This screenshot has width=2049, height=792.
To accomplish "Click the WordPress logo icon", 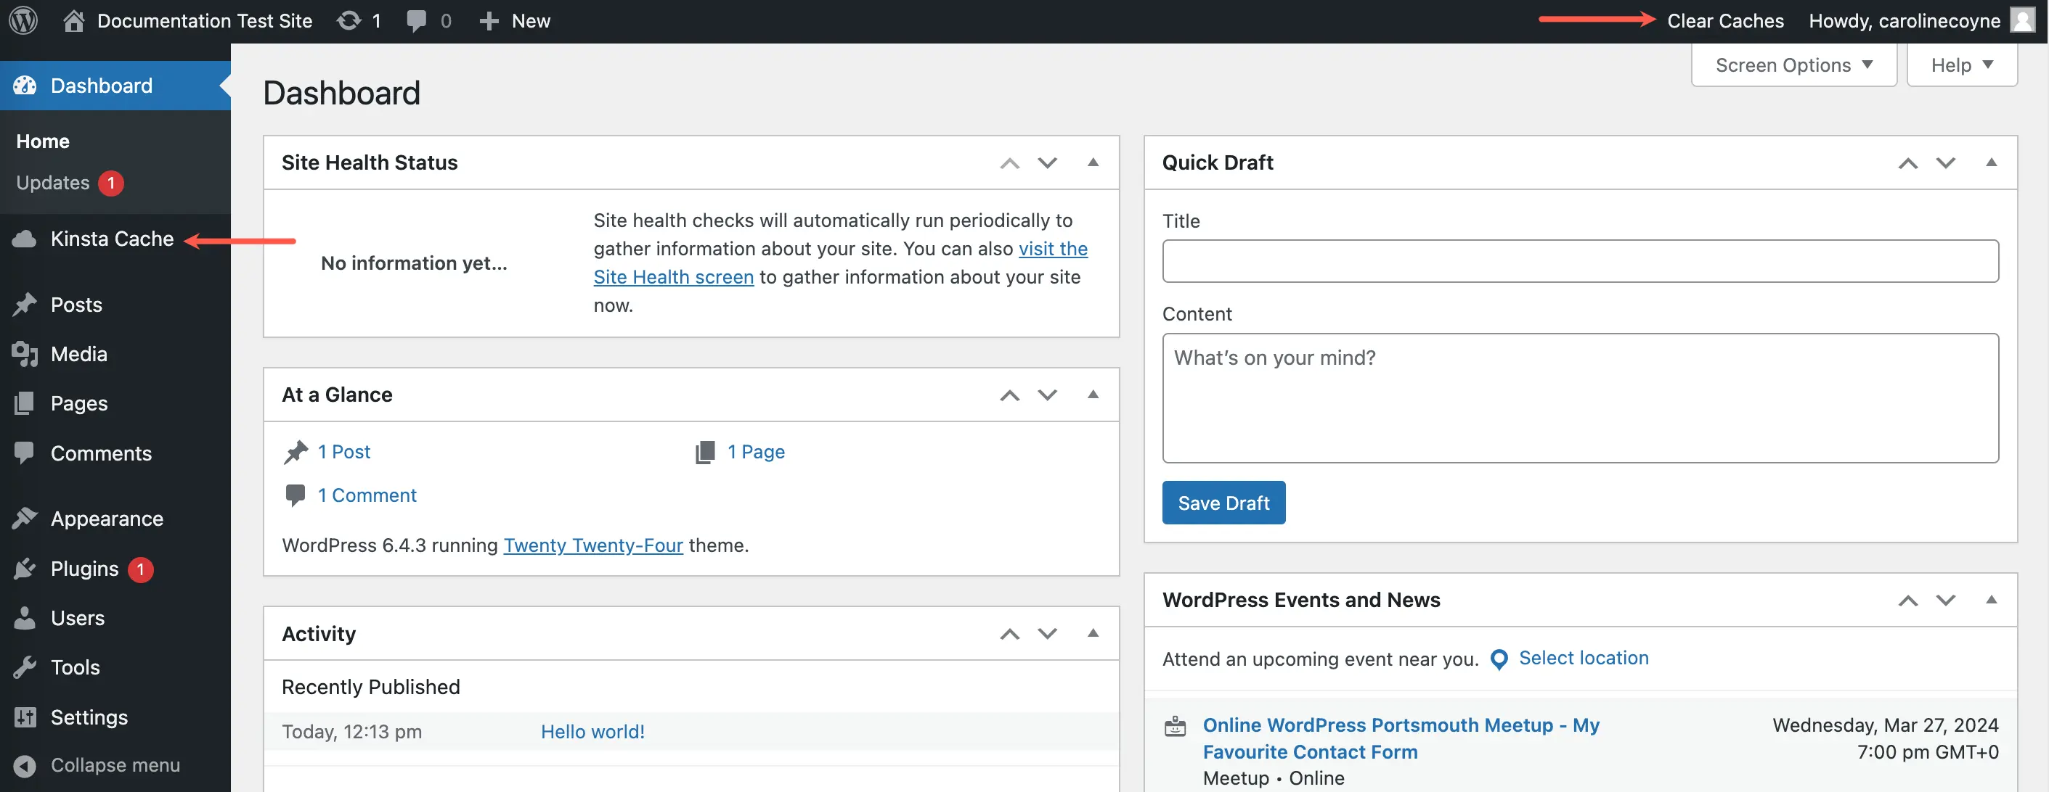I will [23, 21].
